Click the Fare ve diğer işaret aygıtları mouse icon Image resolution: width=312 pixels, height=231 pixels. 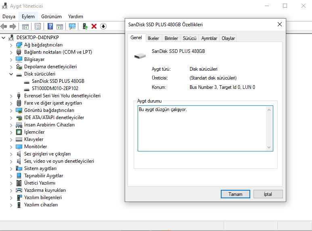[19, 103]
